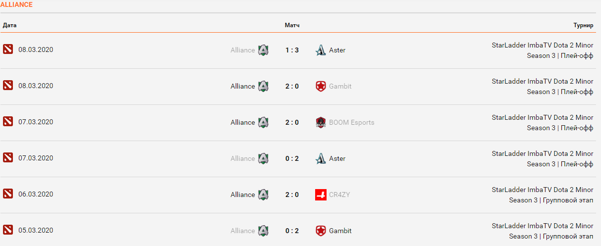Click the Aster logo in the 0 : 2 match
Image resolution: width=601 pixels, height=246 pixels.
[x=321, y=158]
